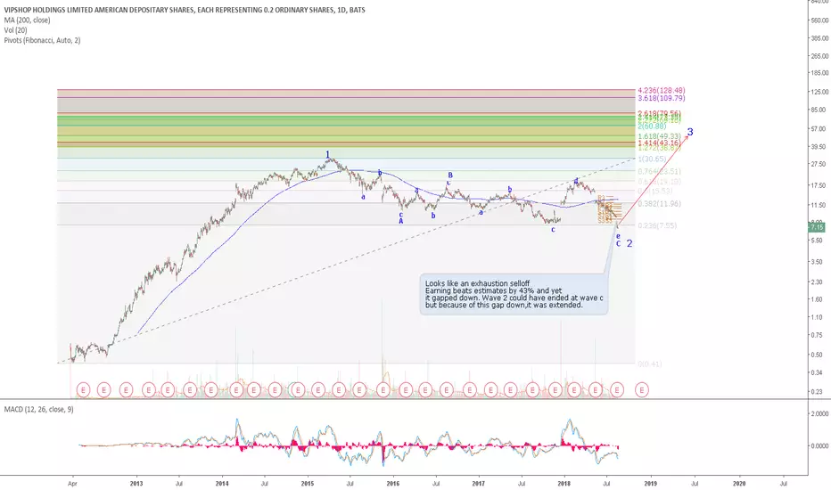Select the 4.236(128.48) Fibonacci level label
831x490 pixels.
click(x=662, y=91)
